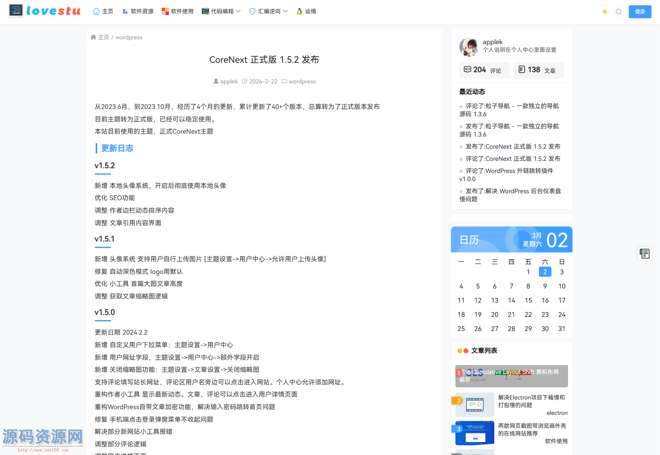Screen dimensions: 660x455
Task: Open thumbnail for 网页截图 article
Action: (474, 433)
